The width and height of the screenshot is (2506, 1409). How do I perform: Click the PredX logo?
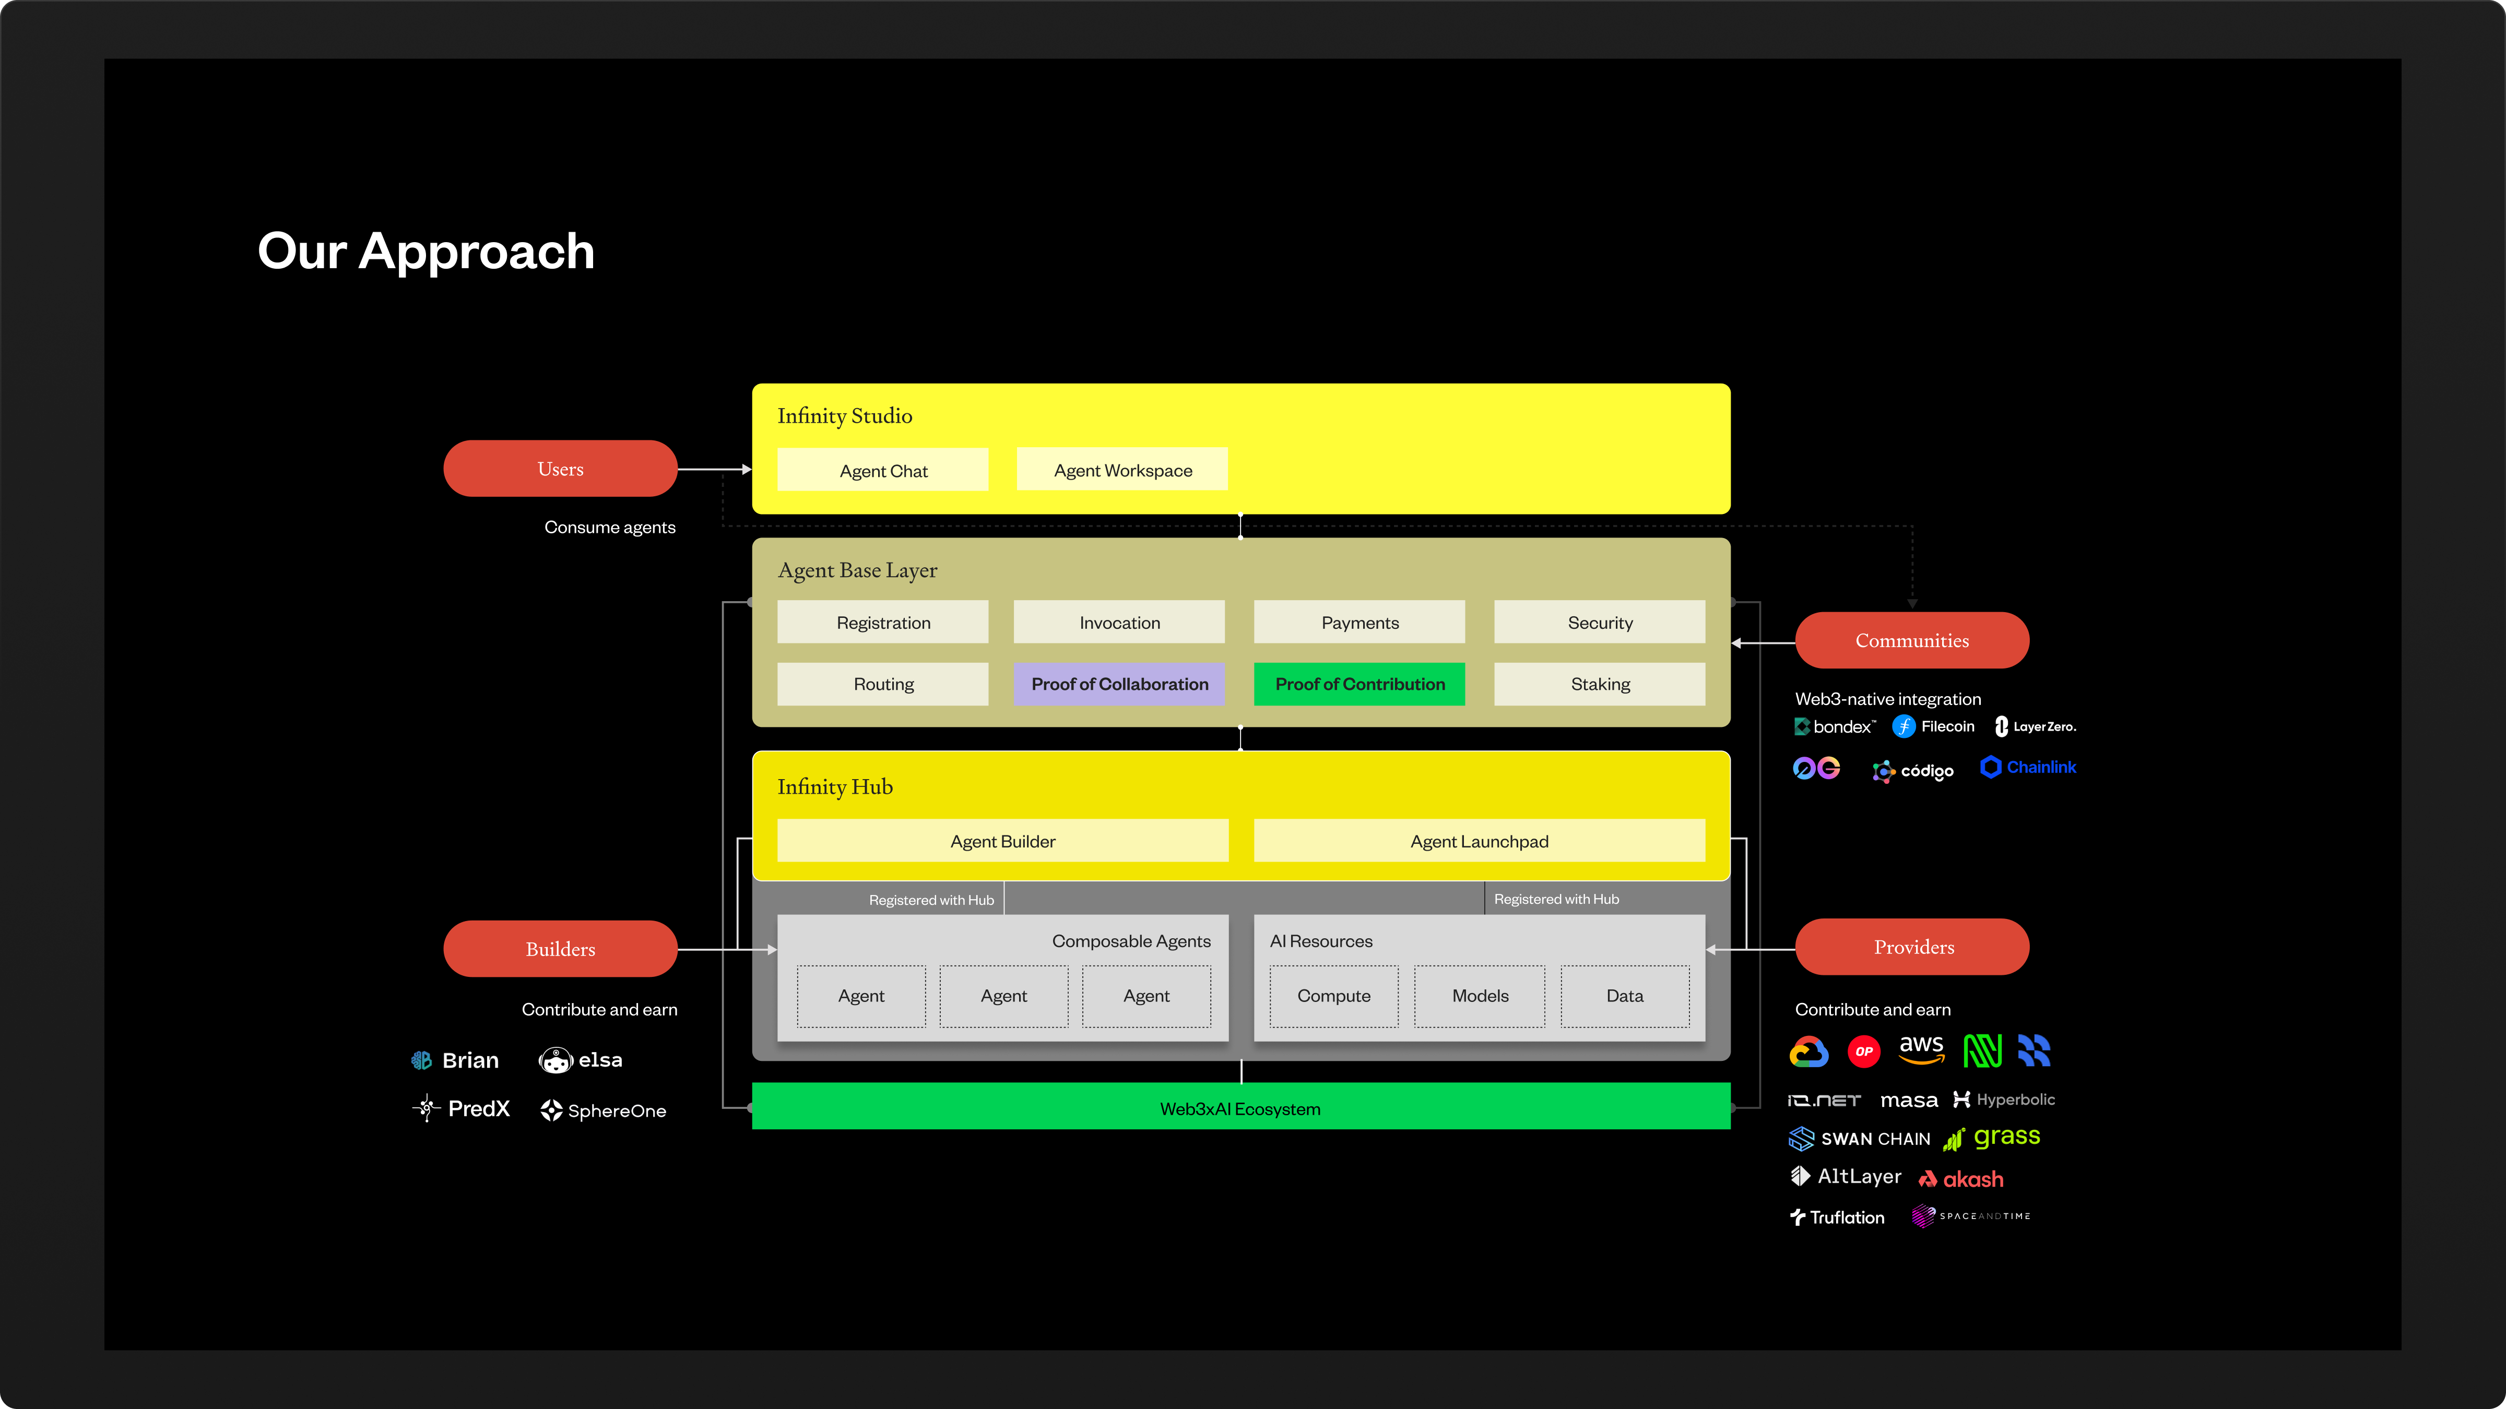click(461, 1108)
